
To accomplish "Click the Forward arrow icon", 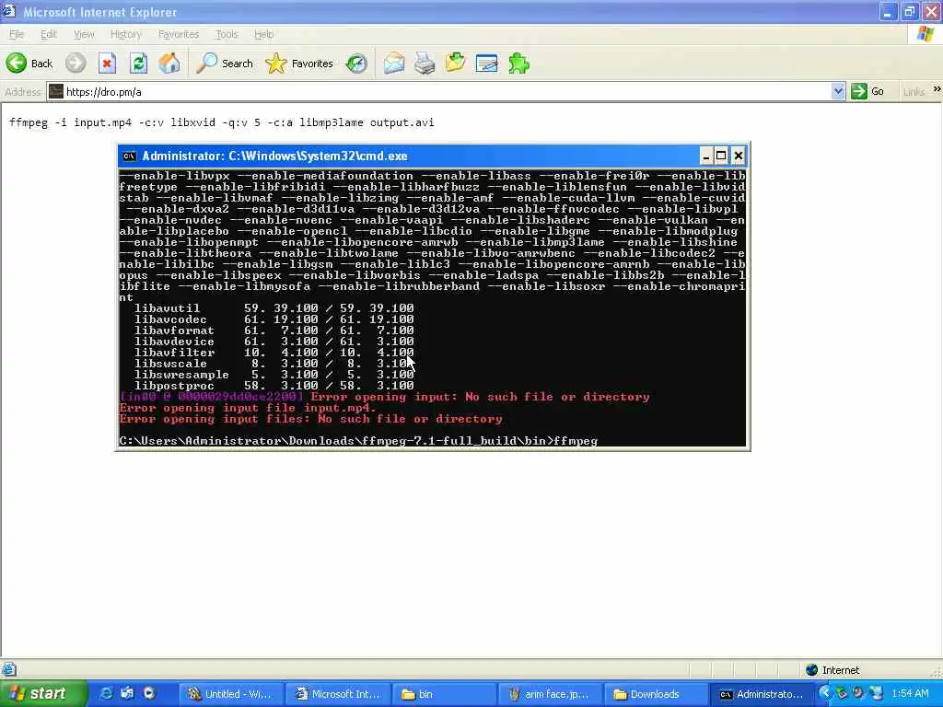I will 76,64.
